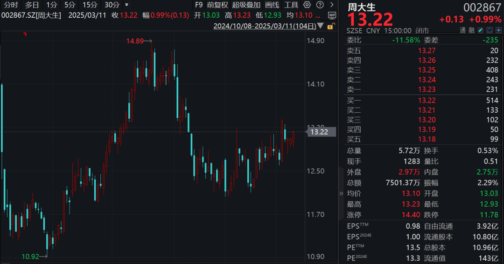The width and height of the screenshot is (504, 264).
Task: Toggle the date range lock icon
Action: tap(331, 26)
